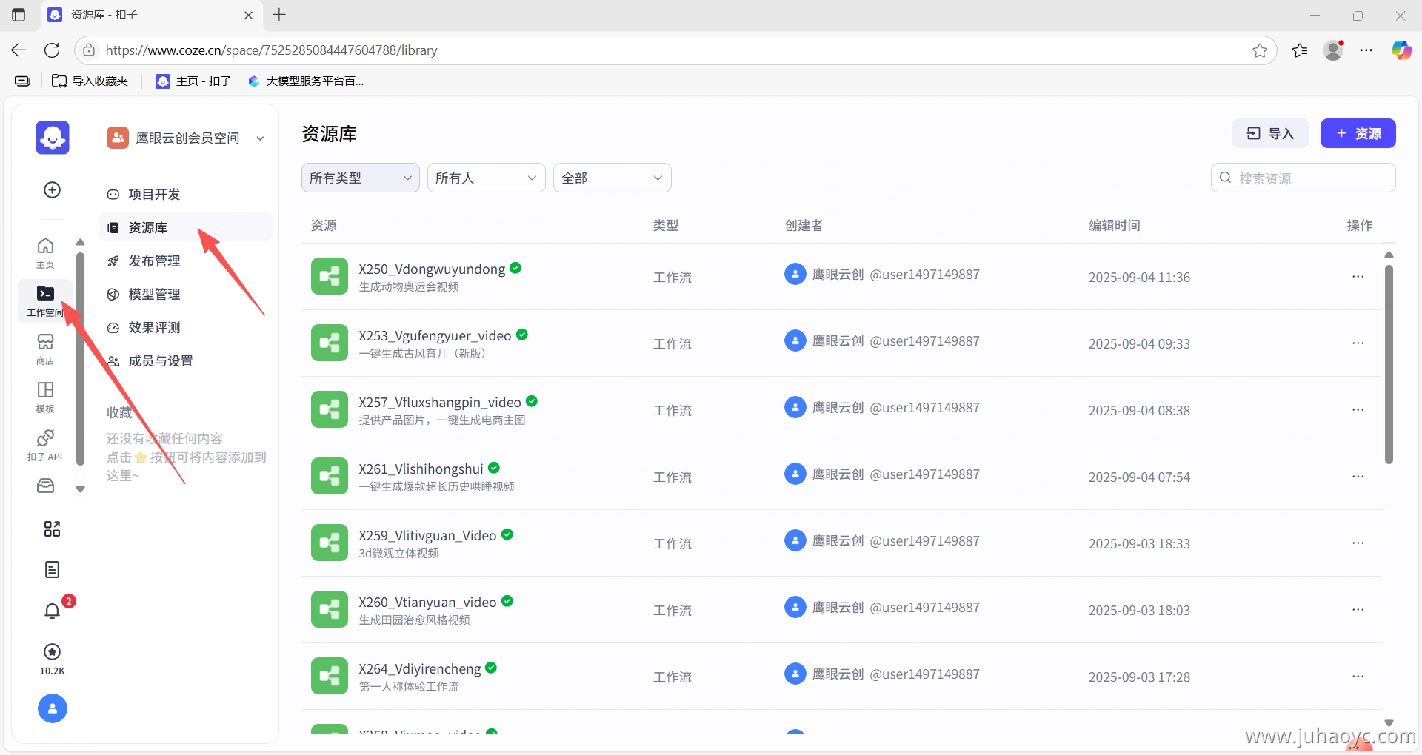The image size is (1422, 755).
Task: Click the Coze logo icon in the sidebar
Action: pos(52,138)
